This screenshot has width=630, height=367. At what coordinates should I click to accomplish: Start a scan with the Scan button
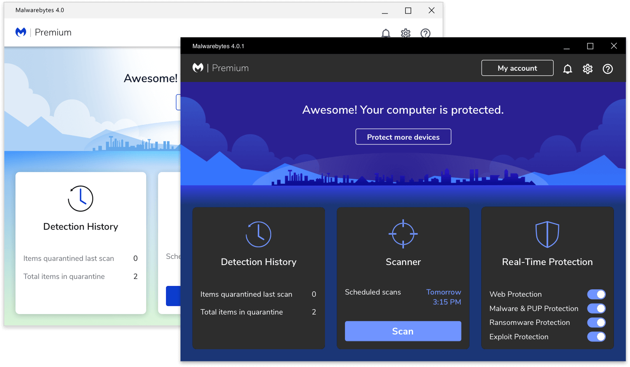pyautogui.click(x=403, y=331)
